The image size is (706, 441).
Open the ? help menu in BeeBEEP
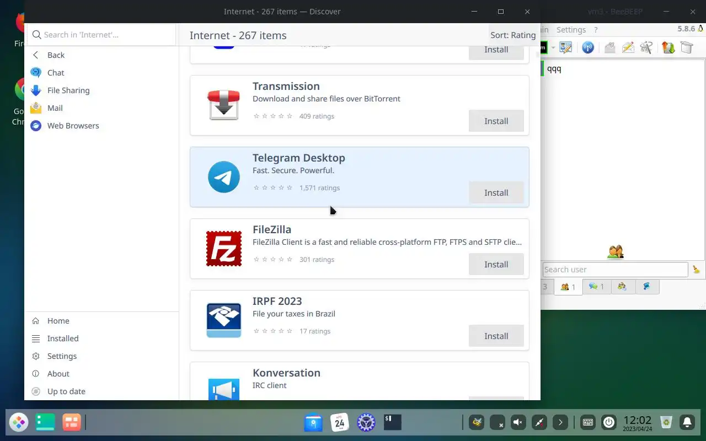(x=596, y=30)
